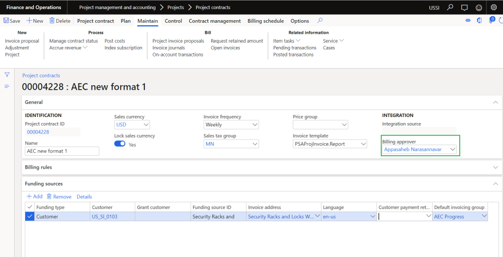Open the Billing schedule tab
The height and width of the screenshot is (257, 503).
266,21
